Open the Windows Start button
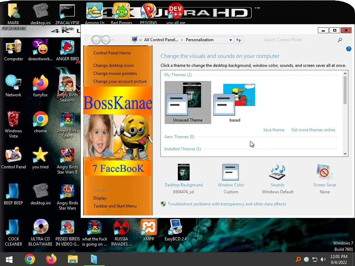355x266 pixels. (x=9, y=259)
